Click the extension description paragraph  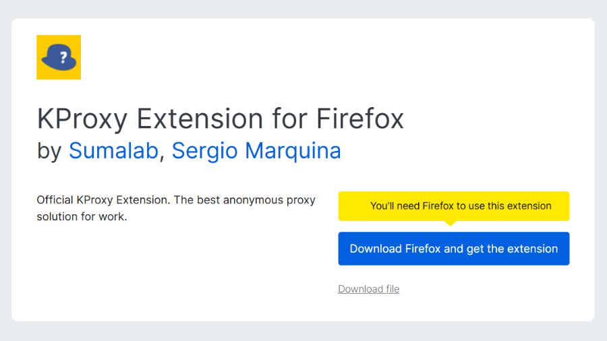(175, 208)
